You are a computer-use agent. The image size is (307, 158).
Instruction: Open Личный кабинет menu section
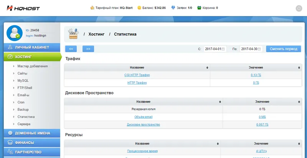pyautogui.click(x=32, y=47)
